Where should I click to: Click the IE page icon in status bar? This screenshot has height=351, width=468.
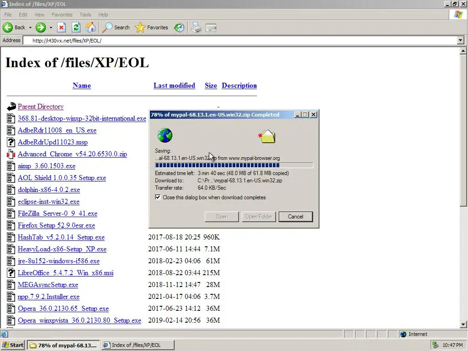point(4,334)
